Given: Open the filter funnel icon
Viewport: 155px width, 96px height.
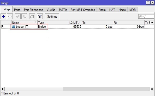Looking at the screenshot, I should pyautogui.click(x=40, y=17).
